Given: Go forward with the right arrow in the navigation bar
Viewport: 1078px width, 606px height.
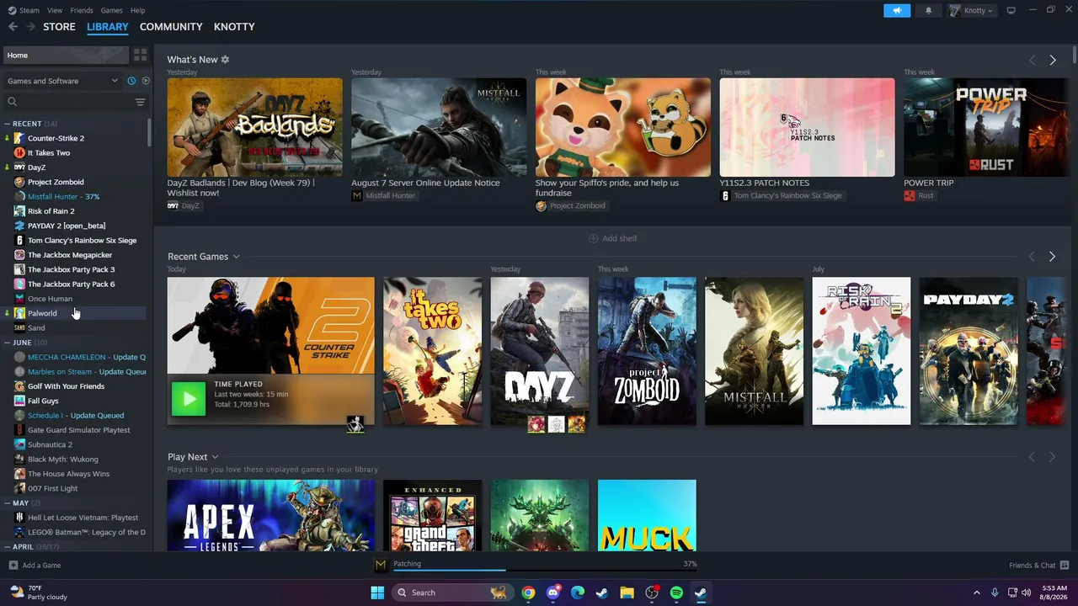Looking at the screenshot, I should [x=30, y=27].
